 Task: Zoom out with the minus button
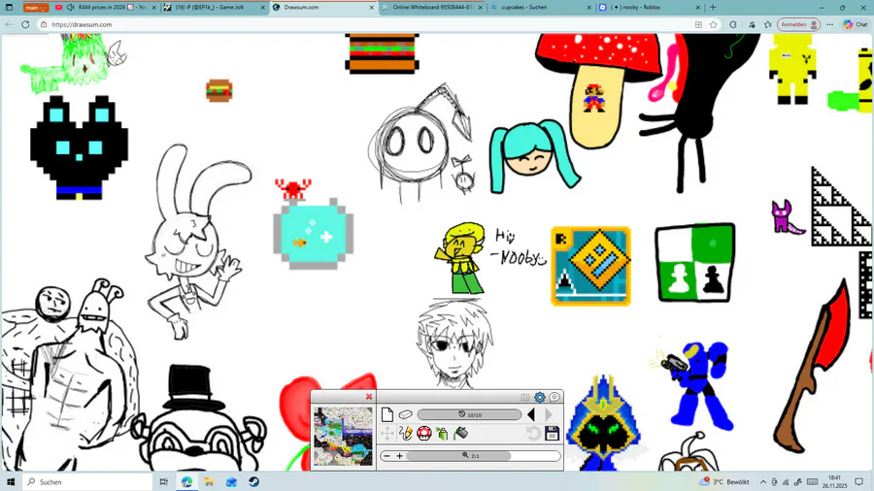[x=387, y=456]
